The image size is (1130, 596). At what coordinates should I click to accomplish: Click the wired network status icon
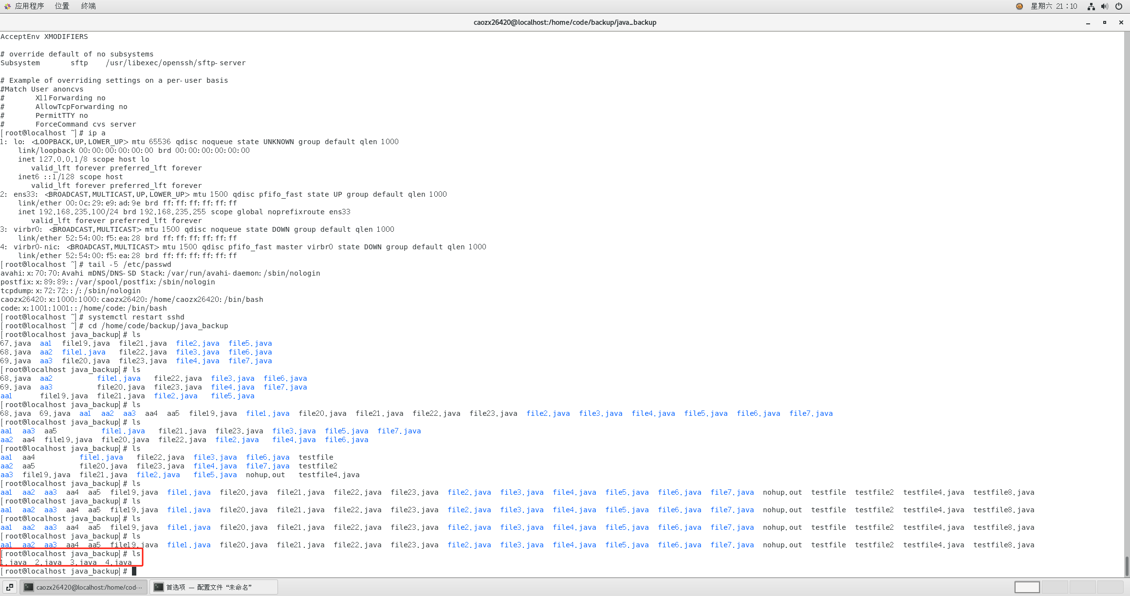1091,6
